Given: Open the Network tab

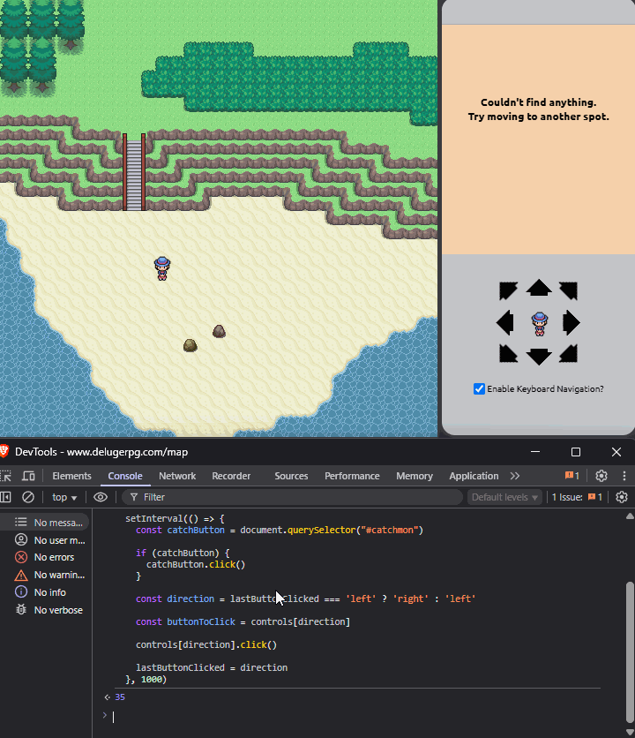Looking at the screenshot, I should pos(177,476).
